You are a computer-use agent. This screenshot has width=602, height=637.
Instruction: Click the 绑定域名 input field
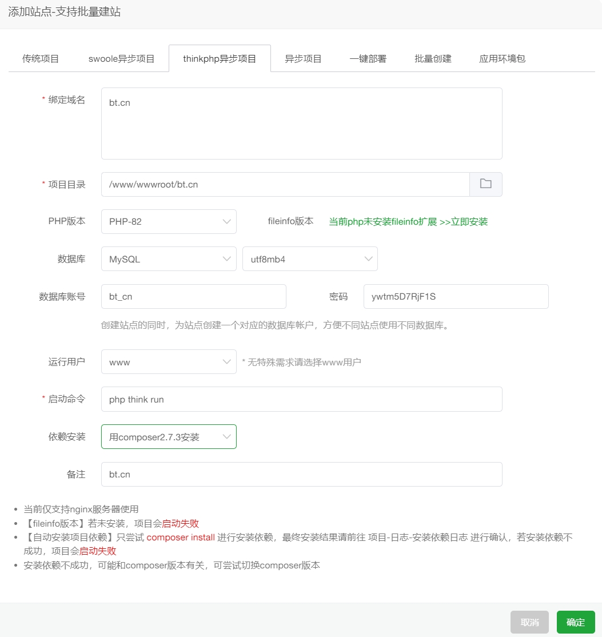301,123
